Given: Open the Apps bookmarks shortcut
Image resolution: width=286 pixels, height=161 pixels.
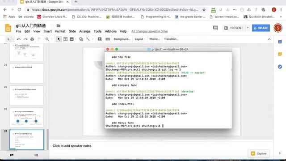Looking at the screenshot, I should point(9,17).
